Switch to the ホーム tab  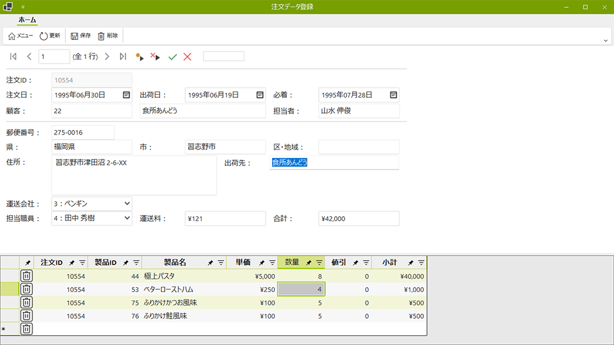[x=28, y=20]
